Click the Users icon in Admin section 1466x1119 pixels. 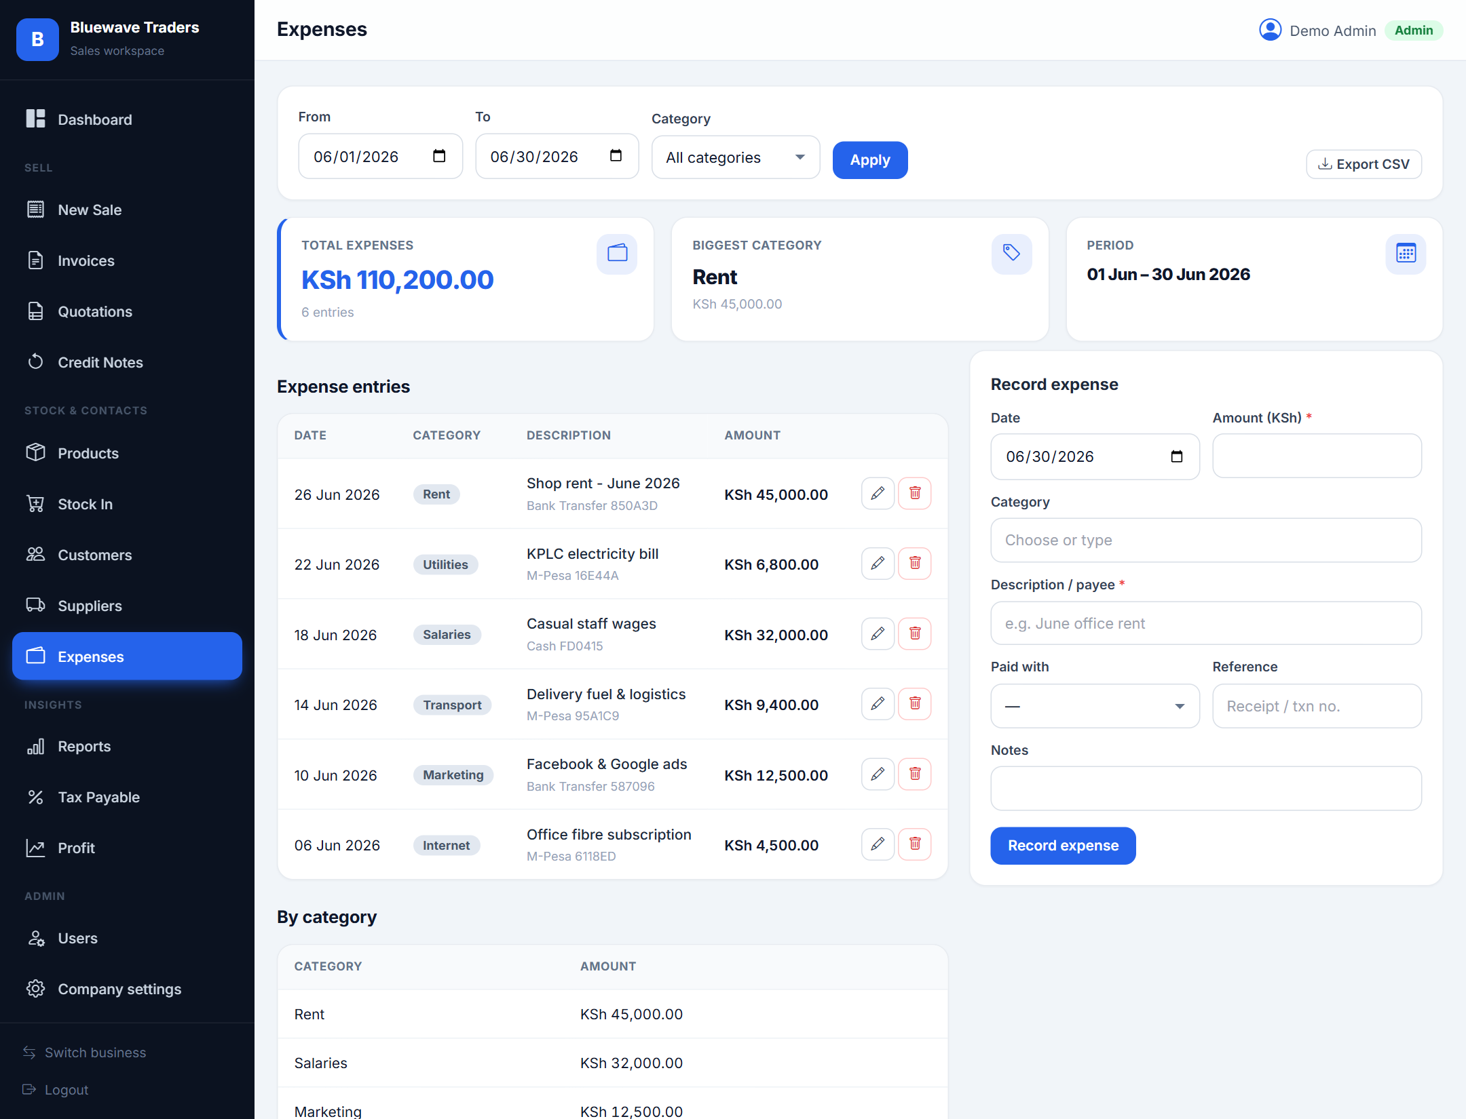click(x=35, y=938)
